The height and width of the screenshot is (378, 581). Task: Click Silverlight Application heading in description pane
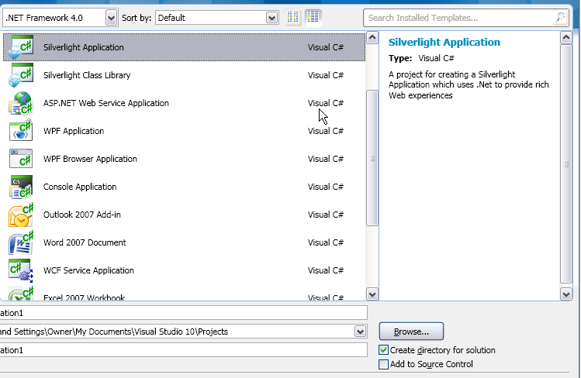[x=444, y=42]
